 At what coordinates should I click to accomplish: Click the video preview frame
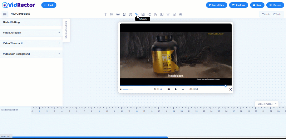point(176,55)
